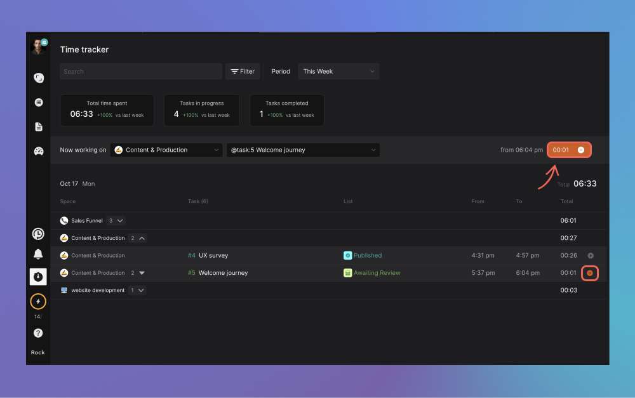Expand the website development group

pyautogui.click(x=137, y=291)
